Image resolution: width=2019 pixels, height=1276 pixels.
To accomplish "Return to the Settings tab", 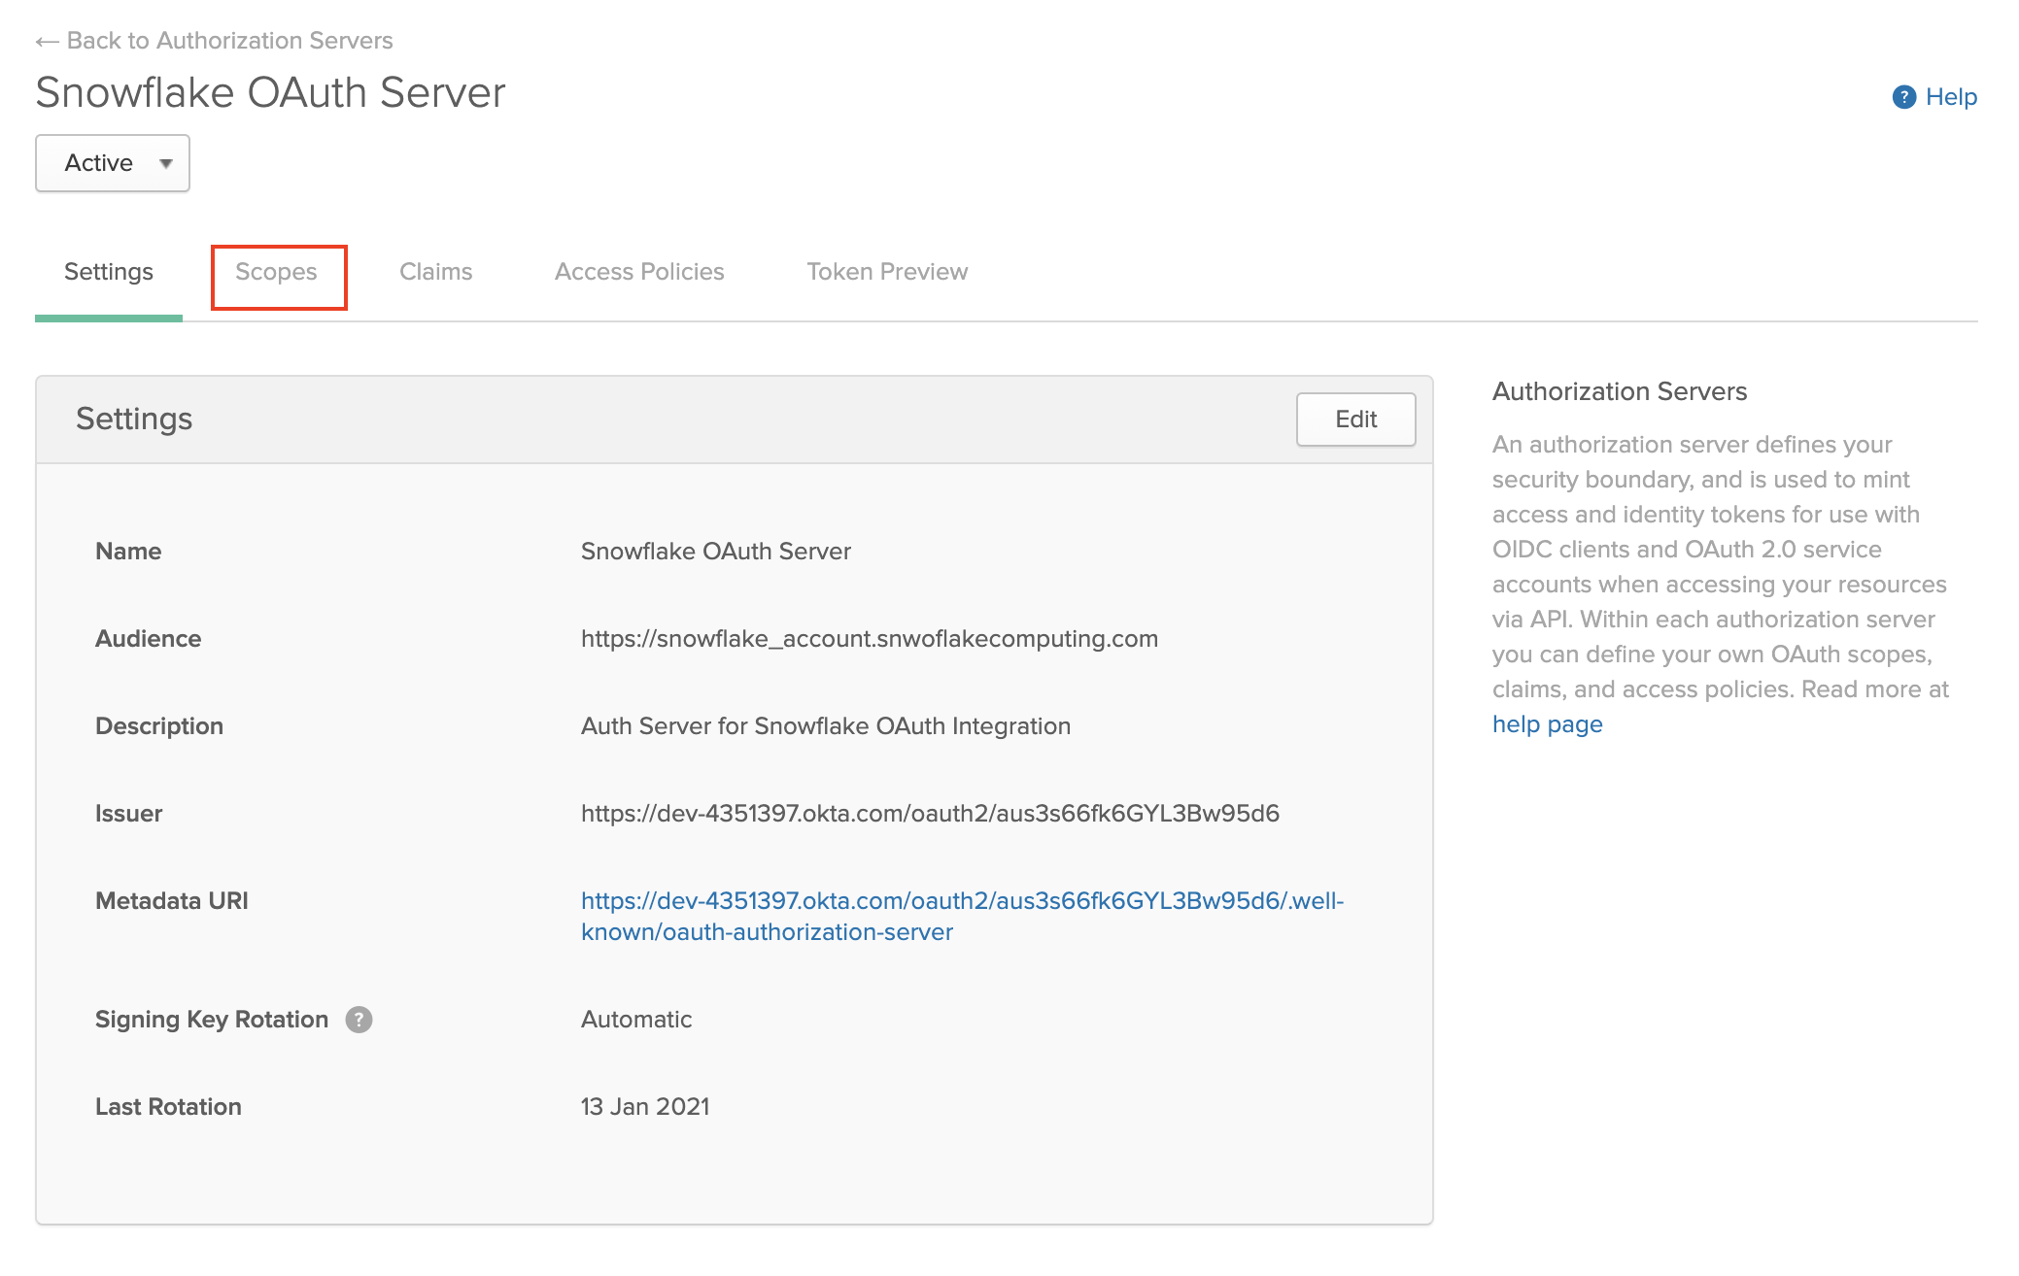I will click(108, 272).
